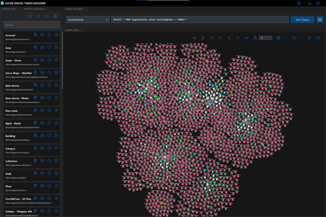Delete the Building model
Image resolution: width=326 pixels, height=217 pixels.
(x=35, y=135)
